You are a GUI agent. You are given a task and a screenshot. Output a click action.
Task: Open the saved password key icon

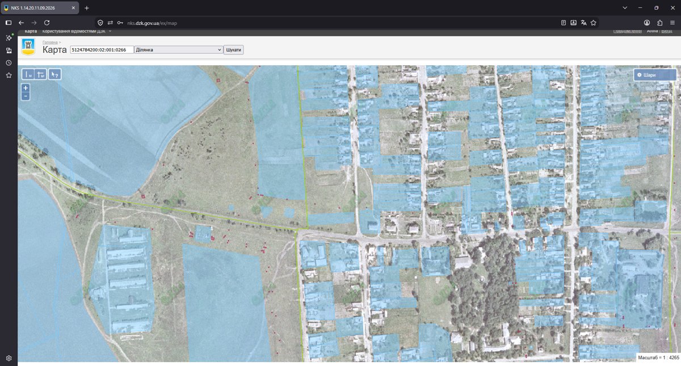point(120,23)
